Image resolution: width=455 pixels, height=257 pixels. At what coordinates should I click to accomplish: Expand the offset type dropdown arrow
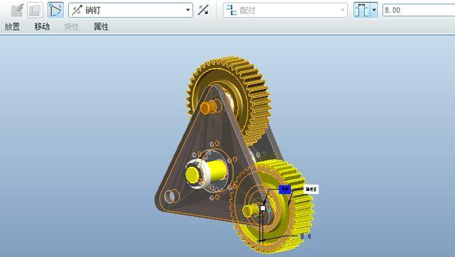(x=374, y=10)
